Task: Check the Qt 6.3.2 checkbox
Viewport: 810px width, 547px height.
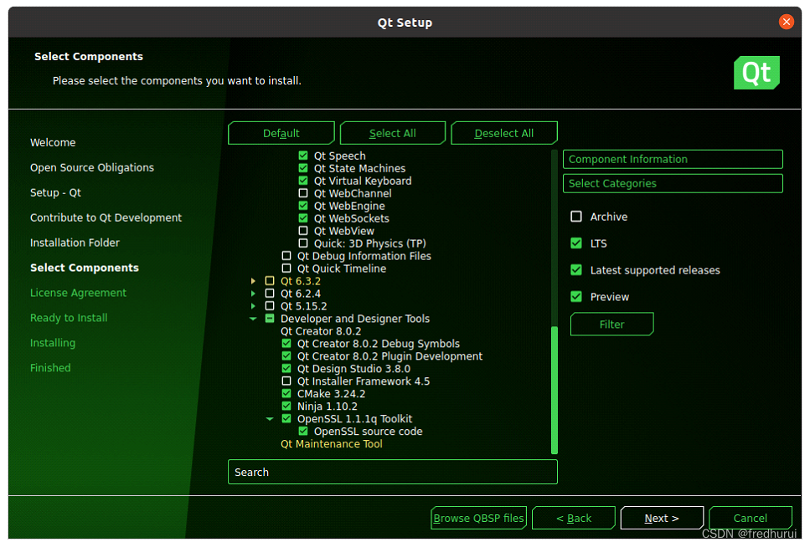Action: point(270,281)
